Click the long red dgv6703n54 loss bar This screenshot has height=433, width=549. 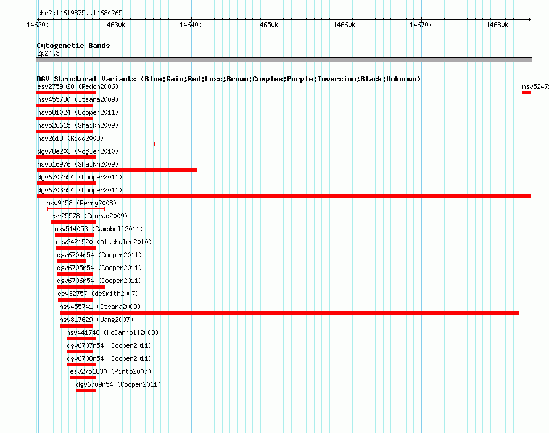(x=284, y=196)
